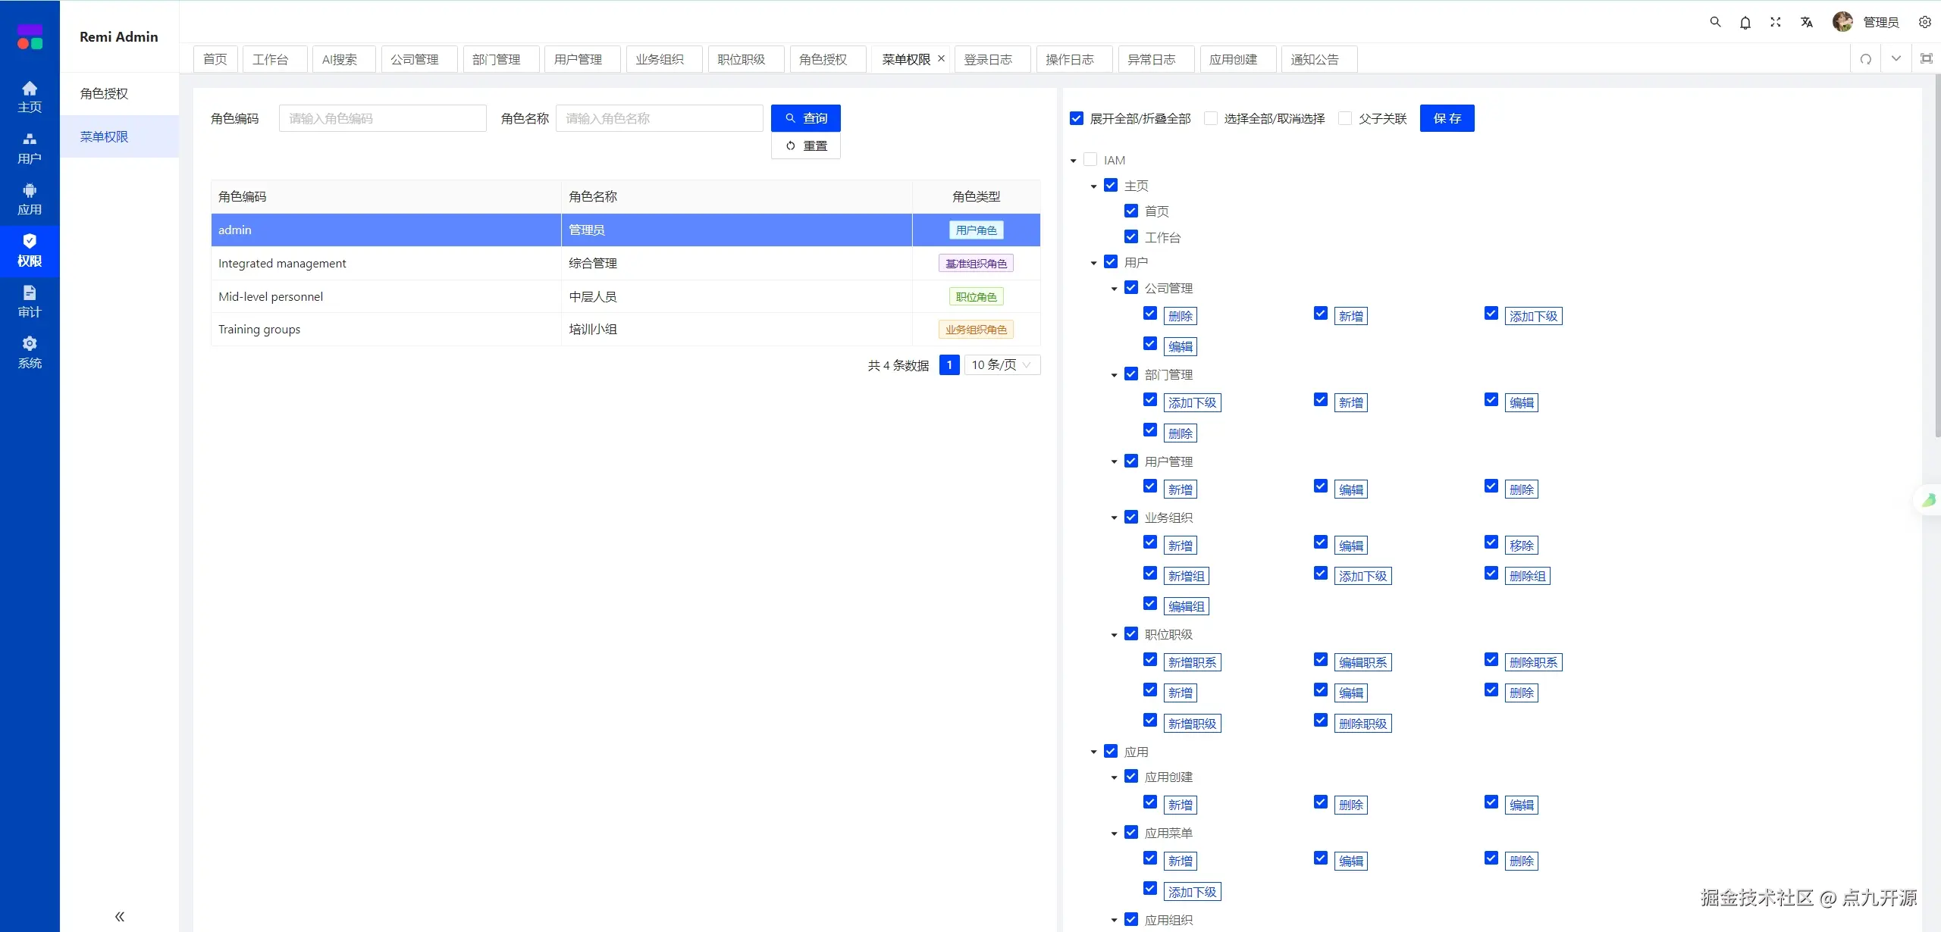1941x932 pixels.
Task: Open the 10 条/页 page size dropdown
Action: pos(1002,364)
